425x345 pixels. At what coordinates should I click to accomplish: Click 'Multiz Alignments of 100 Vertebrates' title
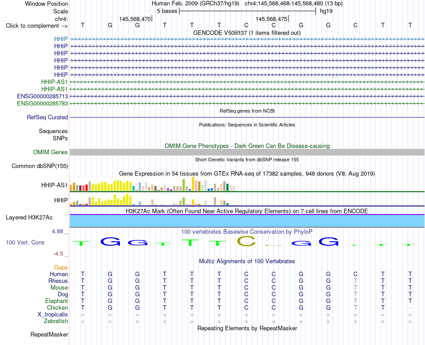click(x=247, y=261)
